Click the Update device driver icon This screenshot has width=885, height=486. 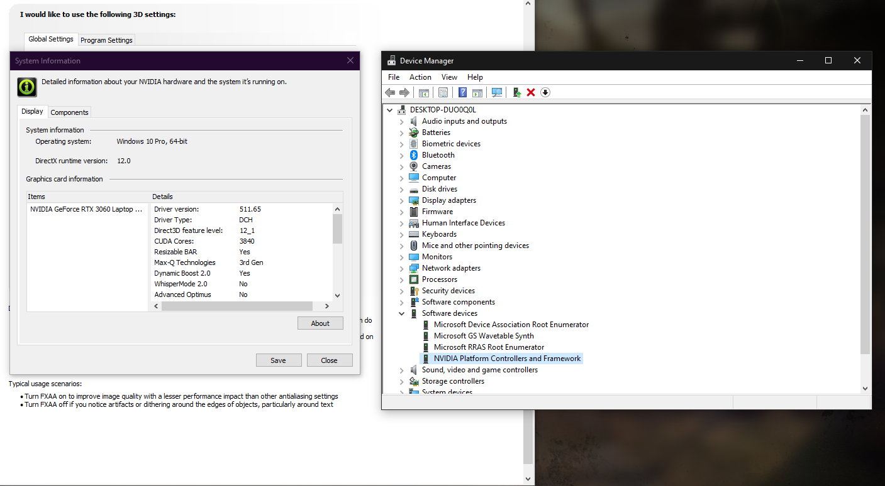(516, 93)
